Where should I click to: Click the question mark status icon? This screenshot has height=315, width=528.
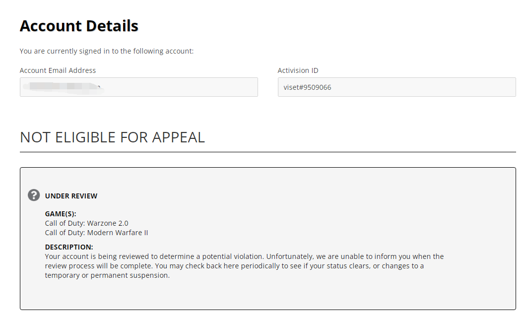(x=34, y=195)
